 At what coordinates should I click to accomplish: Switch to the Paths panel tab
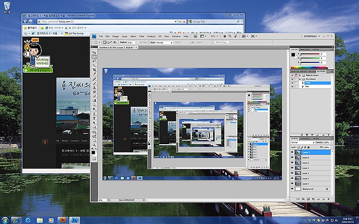coord(316,139)
